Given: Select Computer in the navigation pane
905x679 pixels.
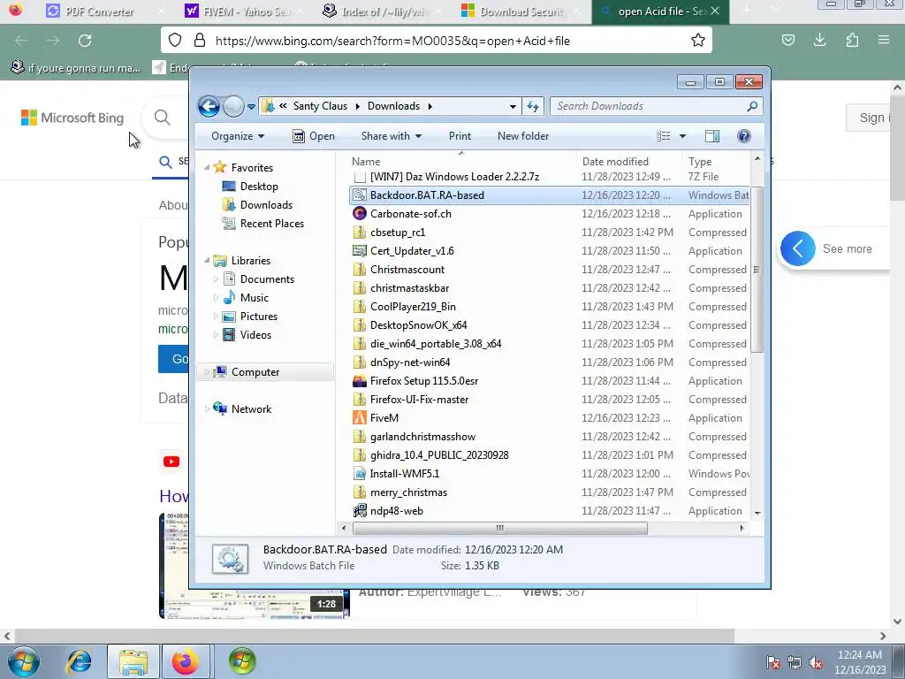Looking at the screenshot, I should click(x=266, y=372).
